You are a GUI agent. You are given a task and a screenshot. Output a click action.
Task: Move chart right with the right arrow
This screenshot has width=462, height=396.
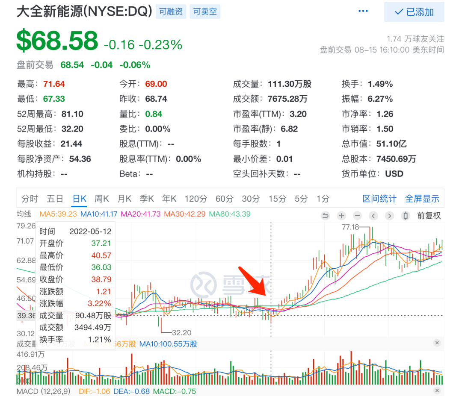[390, 216]
